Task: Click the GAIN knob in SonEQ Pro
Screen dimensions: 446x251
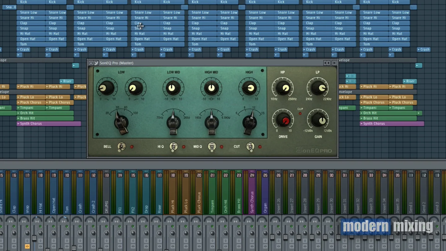Action: coord(318,120)
